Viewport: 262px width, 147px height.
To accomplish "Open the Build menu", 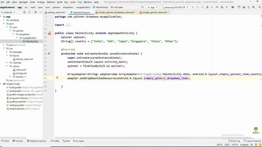I will [60, 2].
